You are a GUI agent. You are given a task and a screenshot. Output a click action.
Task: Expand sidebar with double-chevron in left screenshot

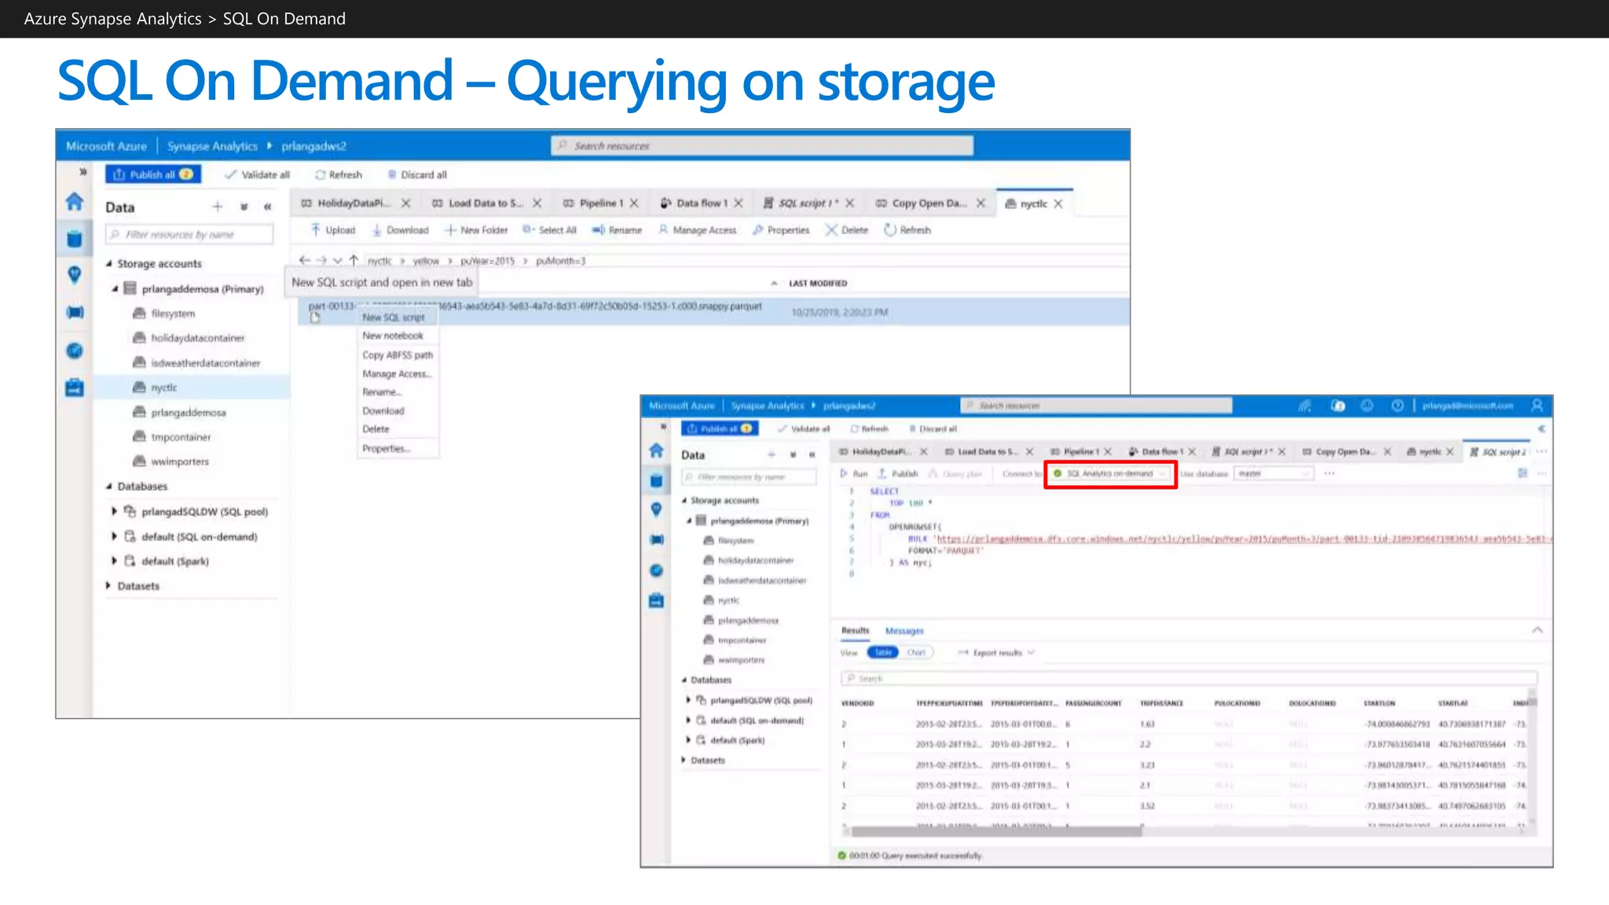[x=82, y=171]
